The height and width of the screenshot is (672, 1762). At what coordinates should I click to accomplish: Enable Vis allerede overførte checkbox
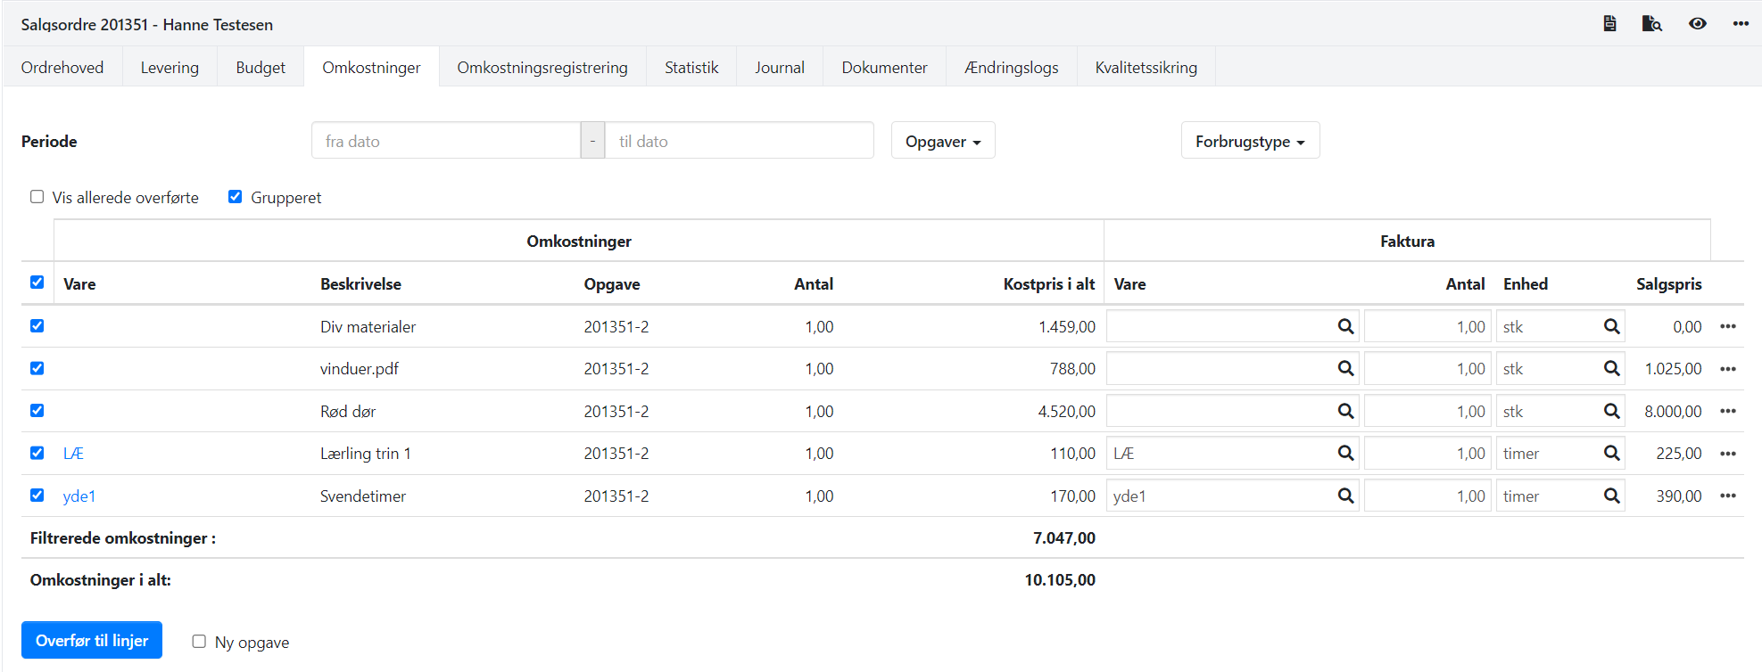[37, 197]
